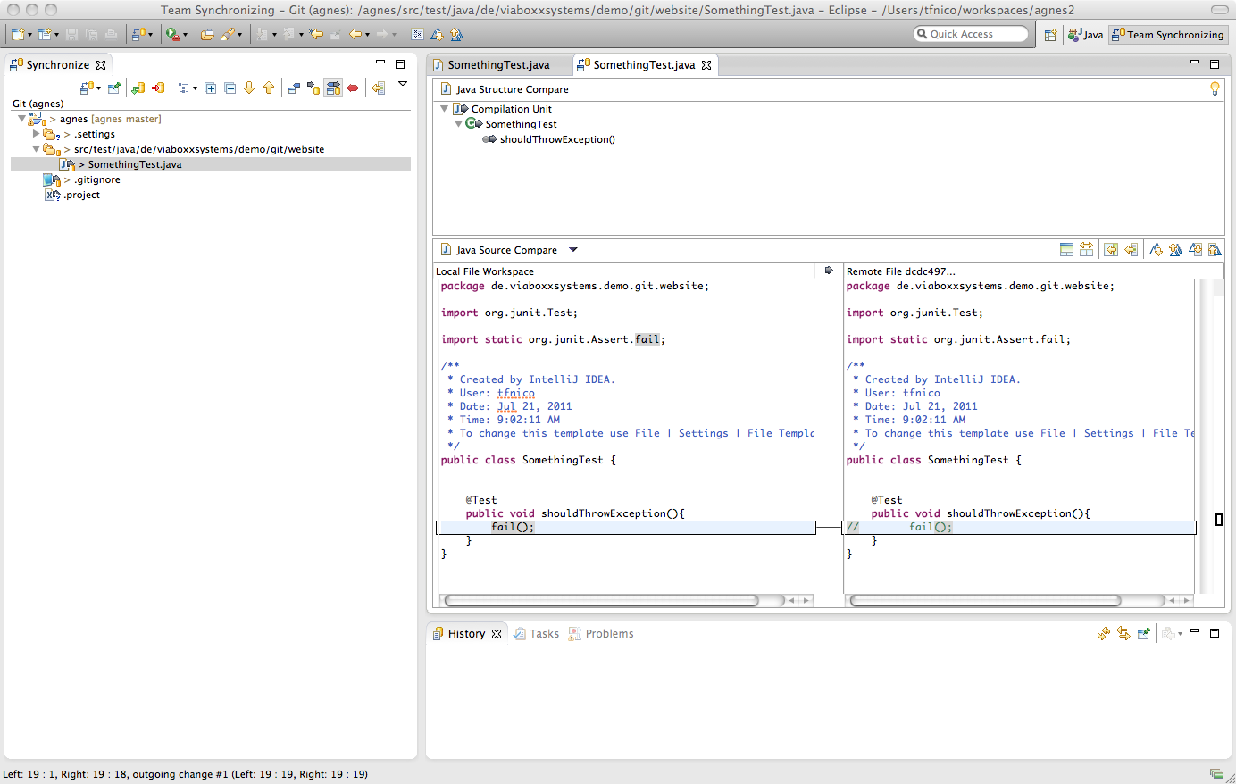Open Synchronize toolbar layout dropdown arrow

tap(195, 88)
